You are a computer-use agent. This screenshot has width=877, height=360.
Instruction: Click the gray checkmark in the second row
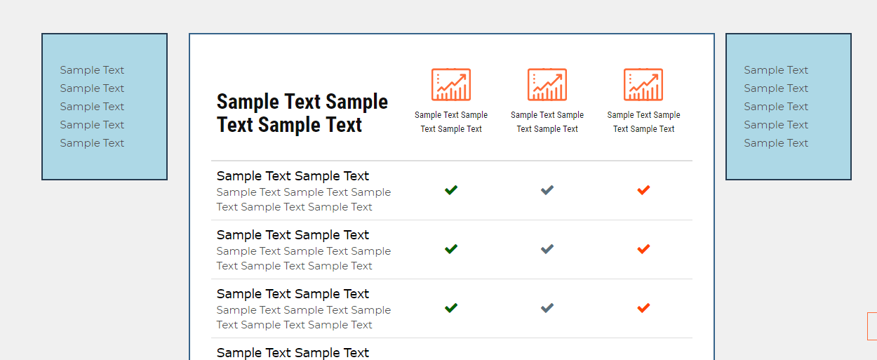pos(547,249)
